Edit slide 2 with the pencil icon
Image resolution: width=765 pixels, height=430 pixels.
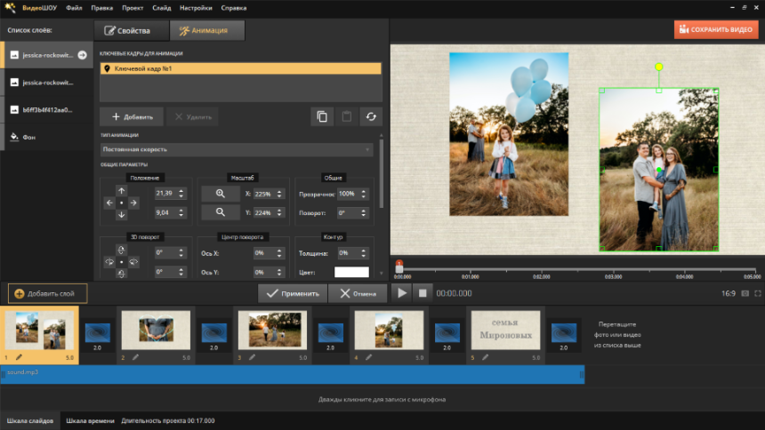pyautogui.click(x=135, y=357)
